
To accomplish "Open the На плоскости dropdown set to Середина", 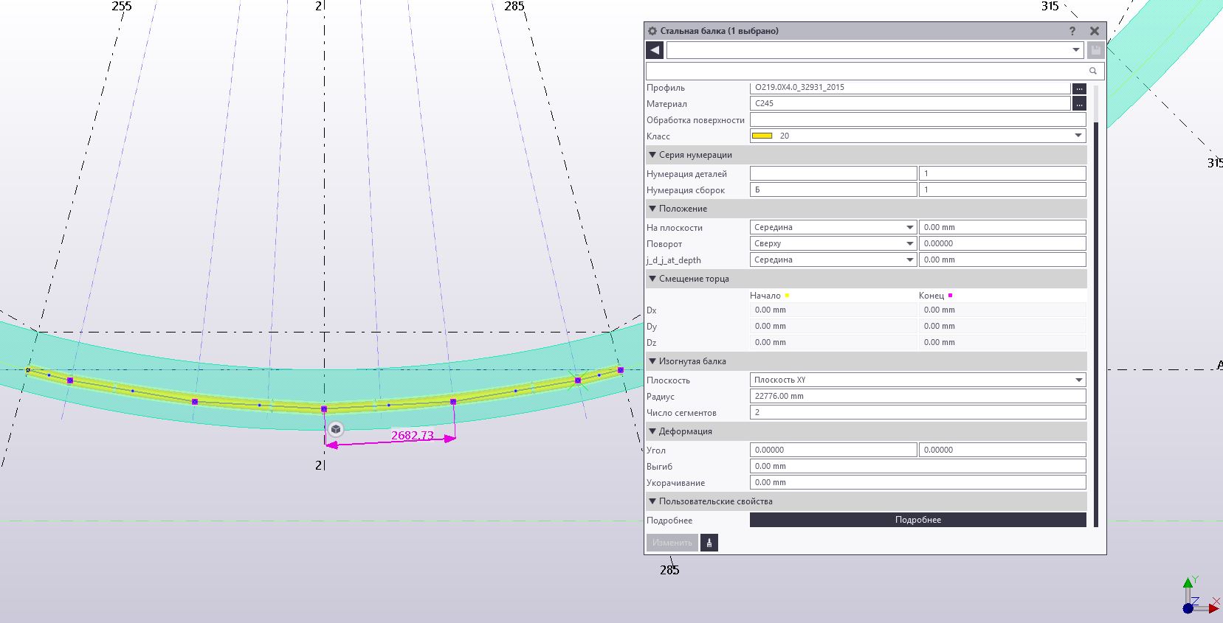I will point(909,227).
